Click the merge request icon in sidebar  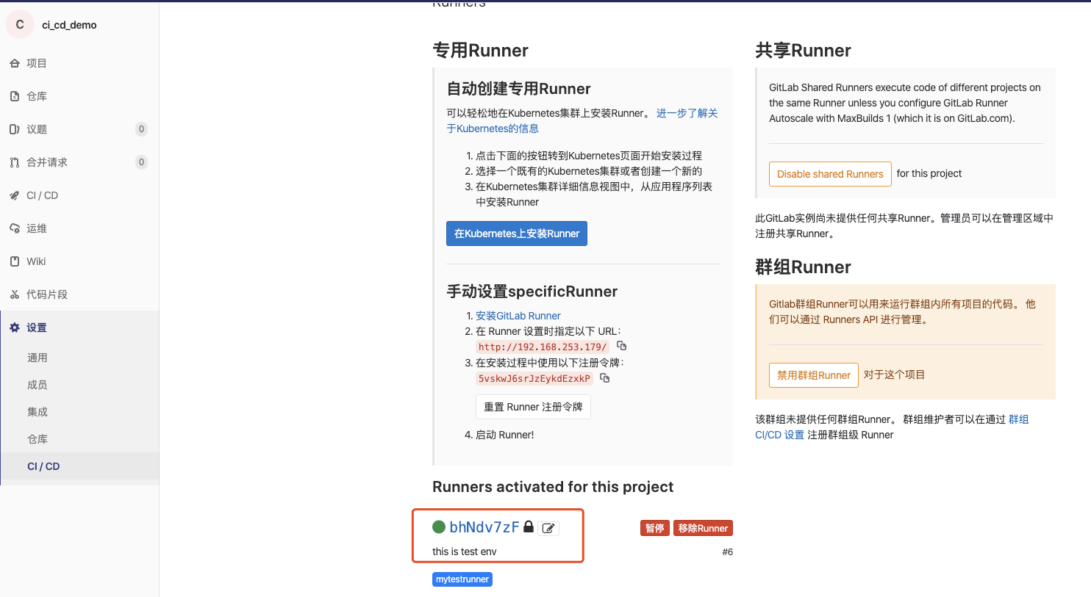pyautogui.click(x=15, y=162)
